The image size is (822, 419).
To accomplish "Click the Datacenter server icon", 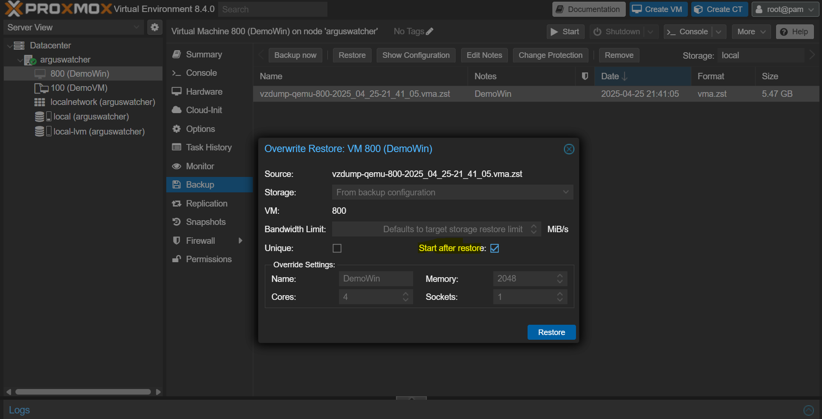I will pos(19,45).
